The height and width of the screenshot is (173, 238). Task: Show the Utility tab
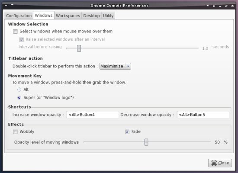pos(108,16)
